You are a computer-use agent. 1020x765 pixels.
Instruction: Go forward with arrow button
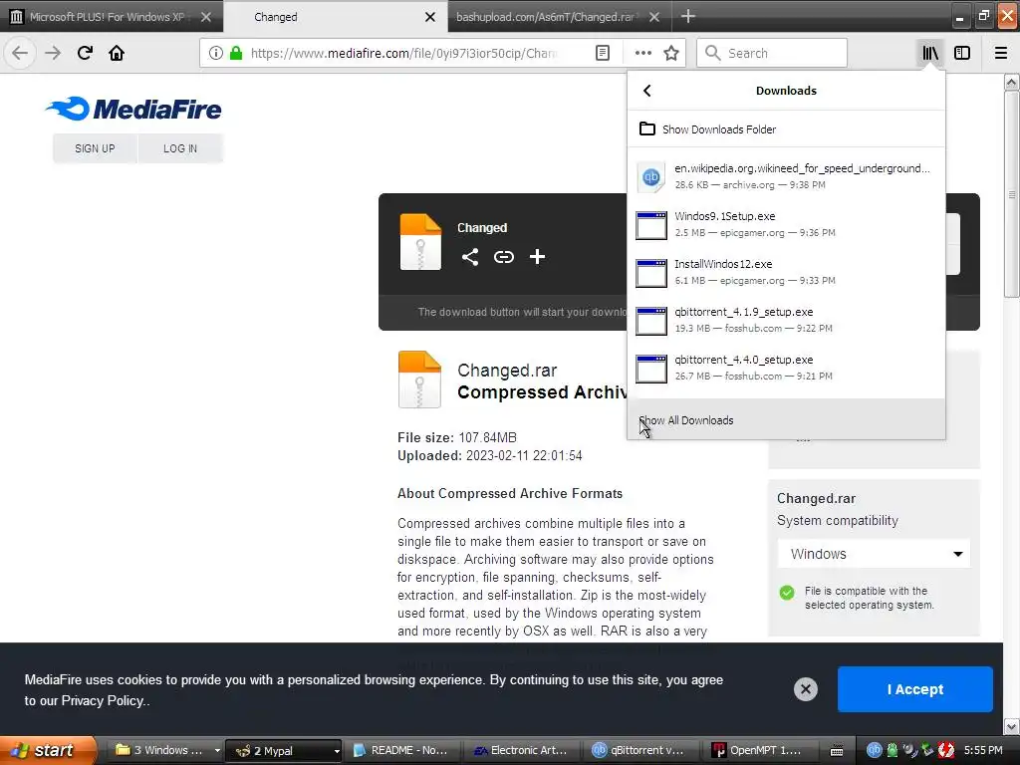(53, 53)
